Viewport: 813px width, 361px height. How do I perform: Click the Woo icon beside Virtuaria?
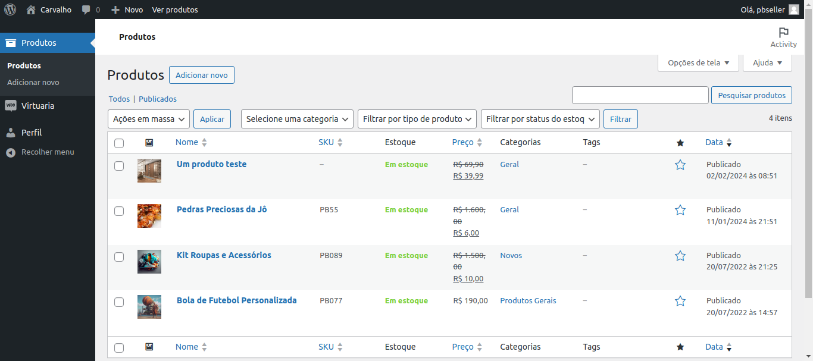pos(11,106)
